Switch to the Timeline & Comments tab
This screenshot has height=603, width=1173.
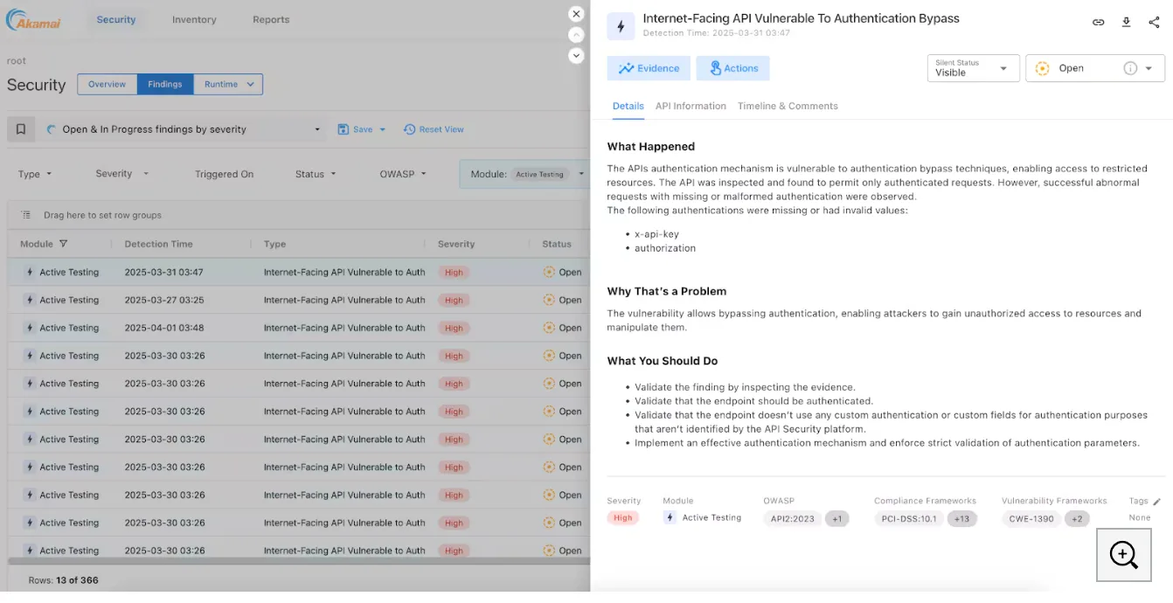coord(788,106)
